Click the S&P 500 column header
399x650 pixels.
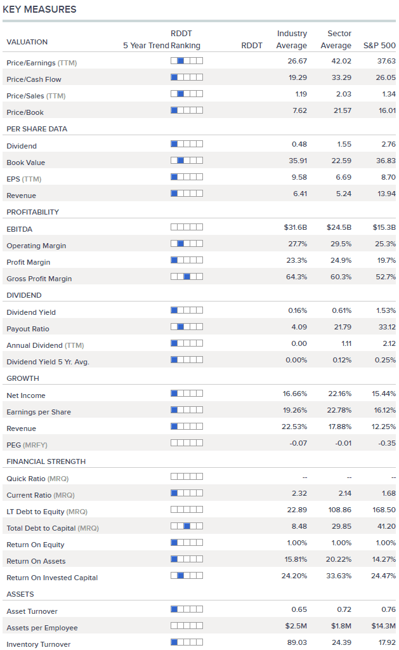click(379, 46)
